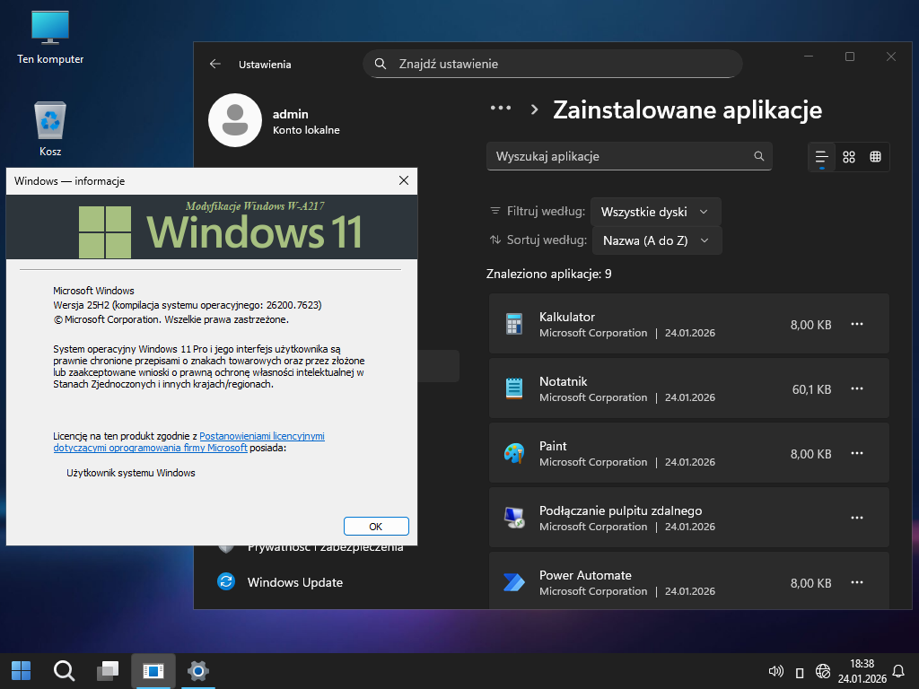Open Paint more options menu
Viewport: 919px width, 689px height.
(857, 453)
